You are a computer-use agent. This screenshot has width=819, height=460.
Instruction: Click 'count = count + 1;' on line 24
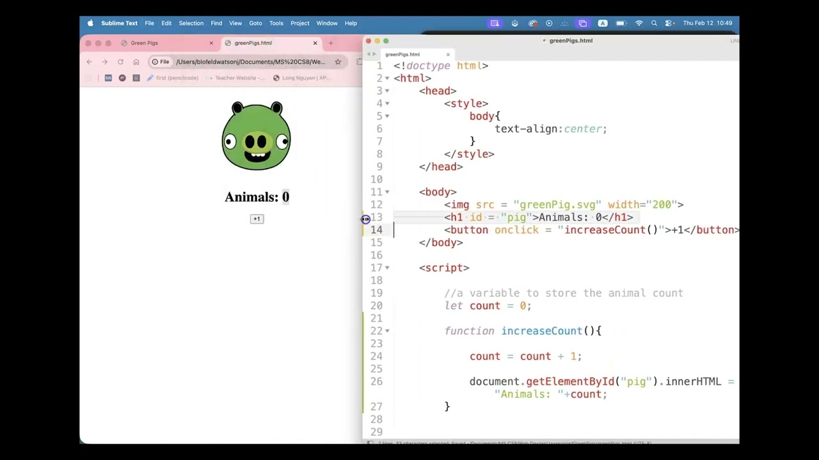pos(525,356)
